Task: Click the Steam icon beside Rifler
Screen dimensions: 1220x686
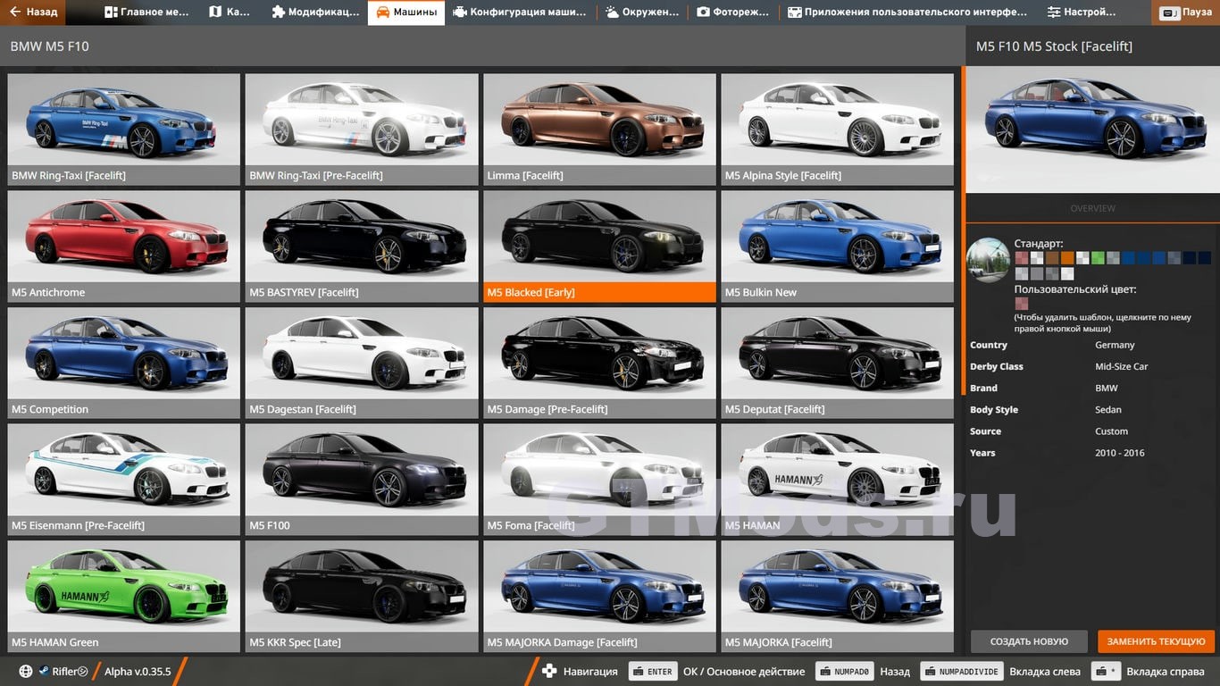Action: pyautogui.click(x=43, y=672)
